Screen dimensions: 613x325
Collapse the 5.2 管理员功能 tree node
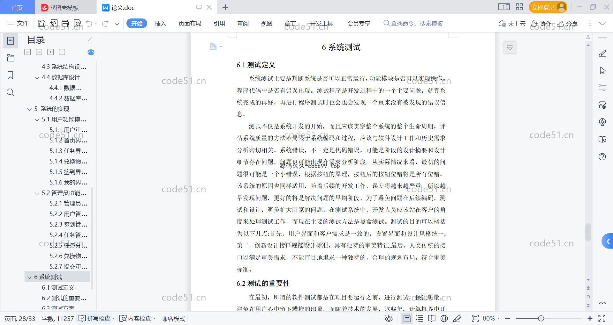tap(37, 193)
